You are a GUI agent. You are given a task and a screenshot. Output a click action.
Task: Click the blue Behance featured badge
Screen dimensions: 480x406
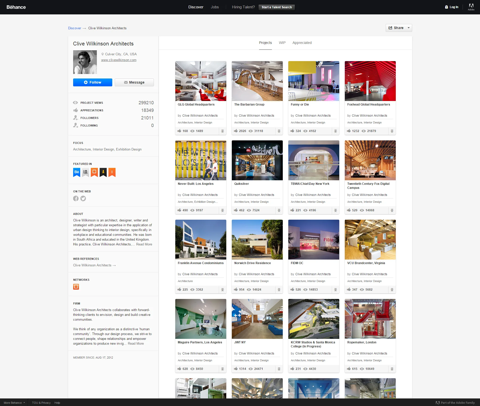pos(76,172)
